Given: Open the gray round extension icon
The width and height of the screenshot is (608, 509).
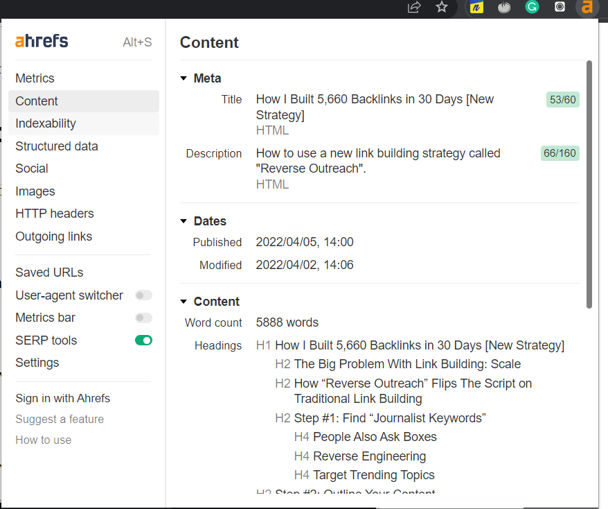Looking at the screenshot, I should coord(504,7).
